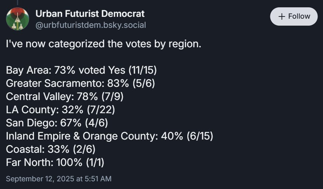Click the thread connector line above avatar
The width and height of the screenshot is (323, 189).
point(17,3)
